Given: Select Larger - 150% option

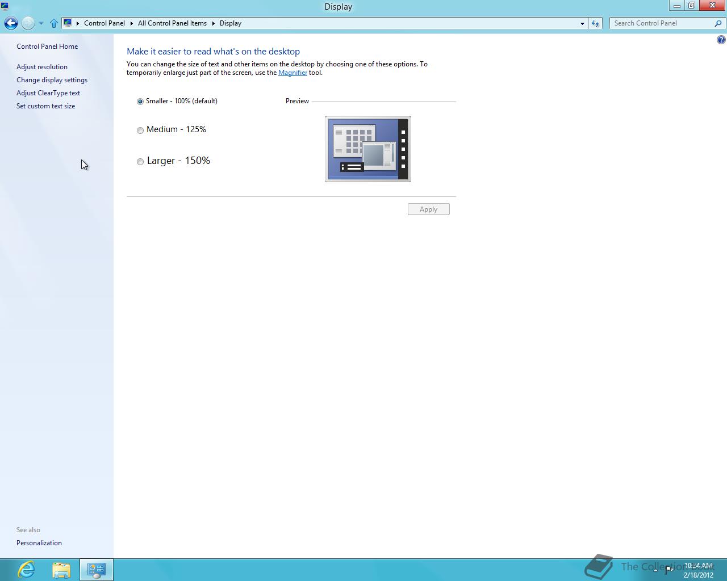Looking at the screenshot, I should [174, 161].
